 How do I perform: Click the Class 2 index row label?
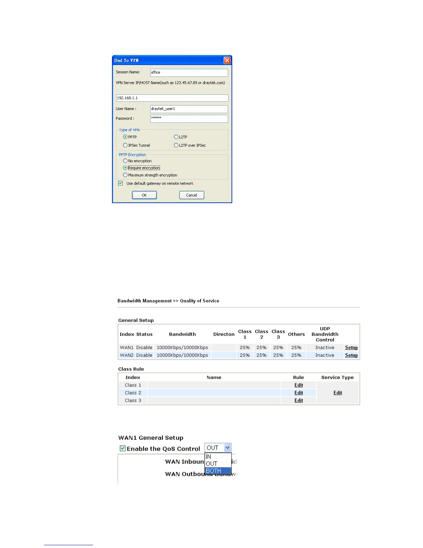point(133,393)
